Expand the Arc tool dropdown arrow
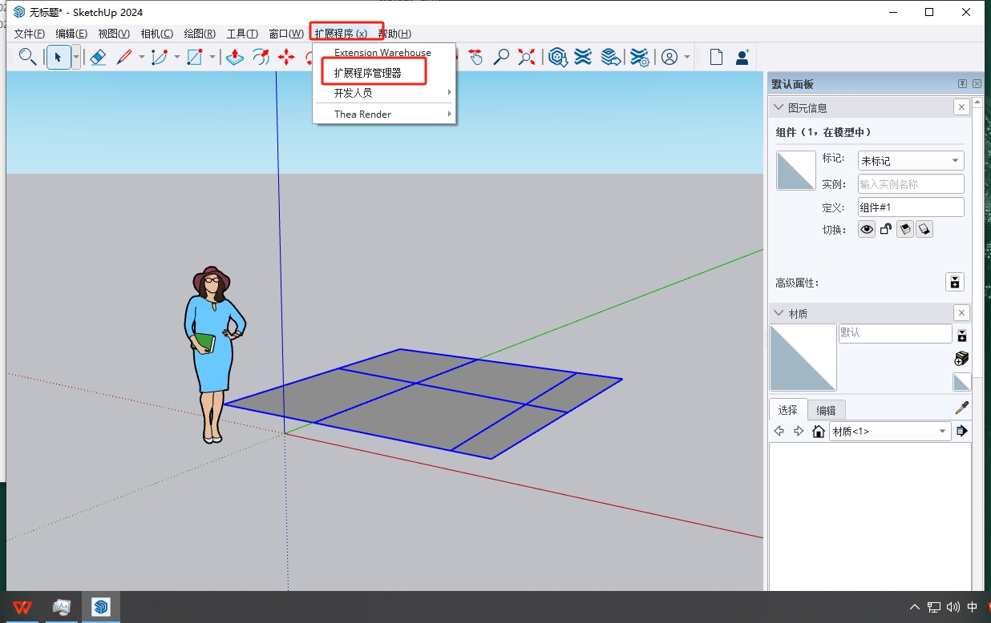The image size is (991, 623). (177, 57)
